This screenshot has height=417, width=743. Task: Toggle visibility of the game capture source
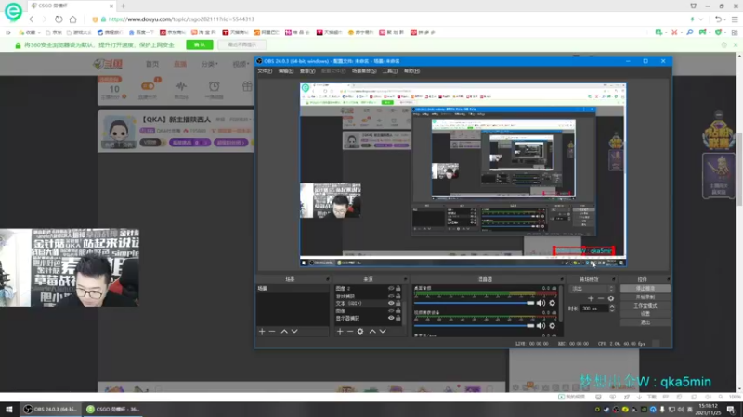pos(391,296)
